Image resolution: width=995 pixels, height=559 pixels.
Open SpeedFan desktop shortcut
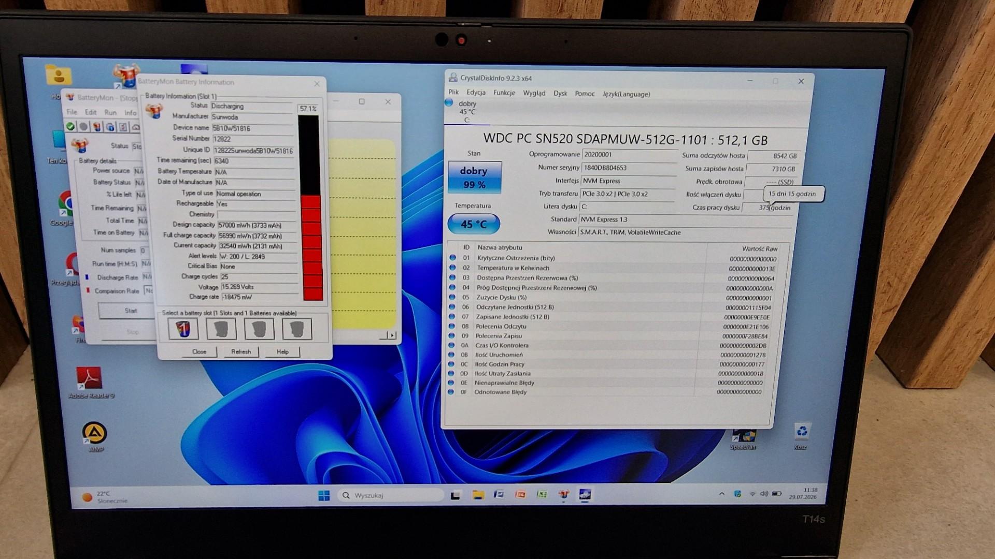(743, 439)
